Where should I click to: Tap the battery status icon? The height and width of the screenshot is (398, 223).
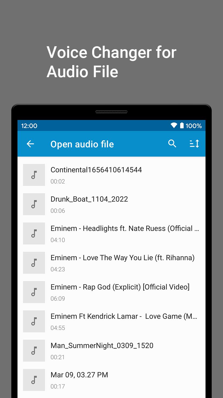(182, 126)
